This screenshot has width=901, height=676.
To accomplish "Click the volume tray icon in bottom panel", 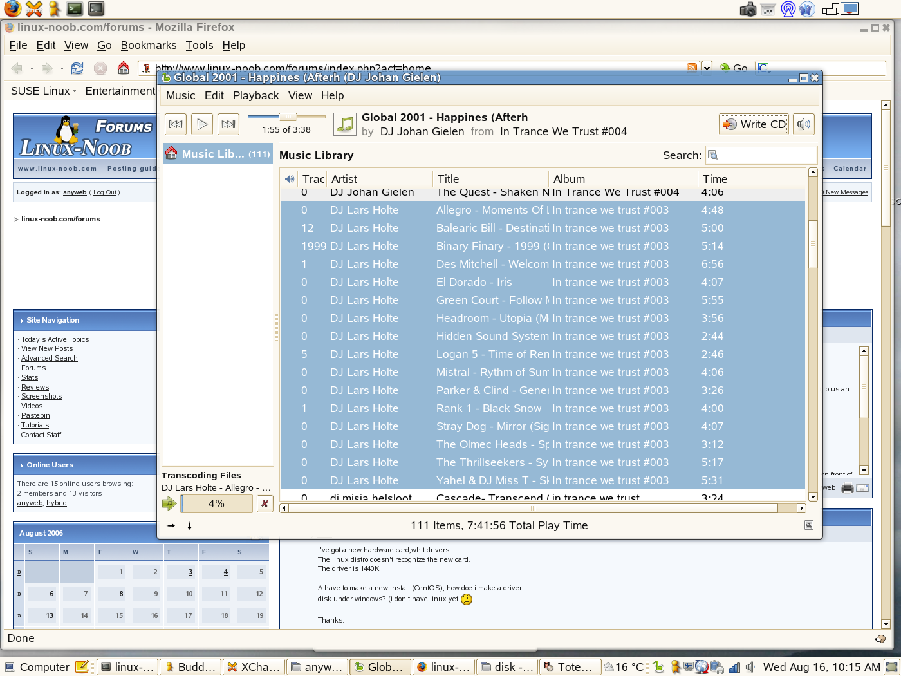I will tap(750, 667).
